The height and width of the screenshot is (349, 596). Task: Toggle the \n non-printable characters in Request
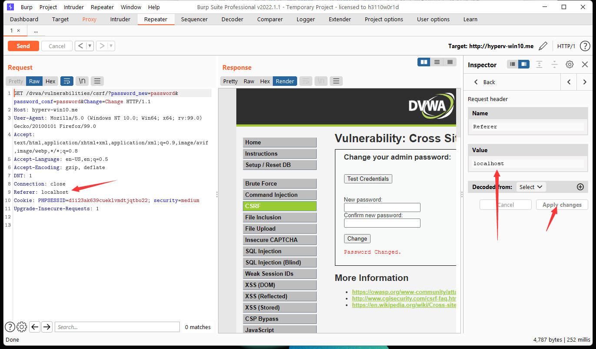82,81
